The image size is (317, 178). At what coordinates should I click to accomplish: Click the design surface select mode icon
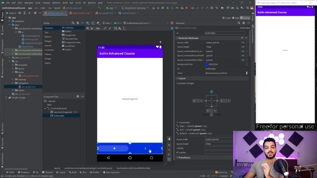tap(88, 23)
